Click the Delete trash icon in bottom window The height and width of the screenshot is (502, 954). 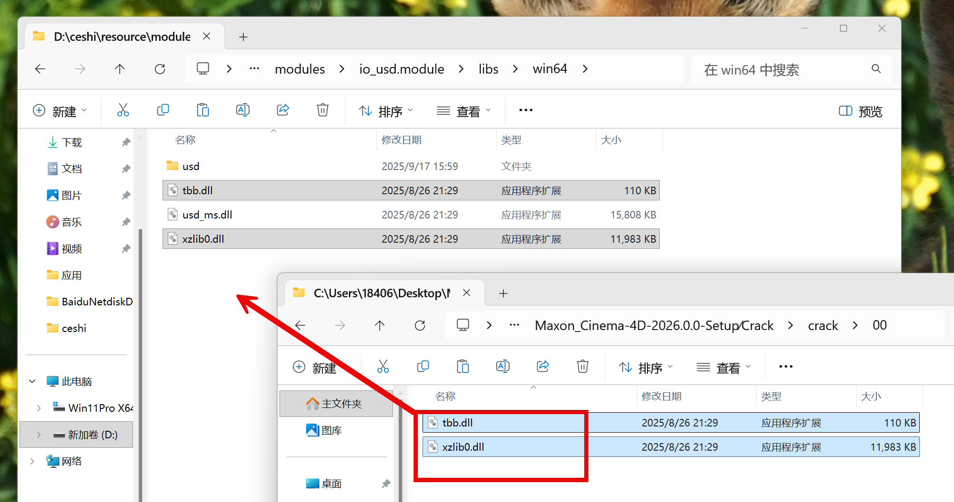(x=583, y=366)
